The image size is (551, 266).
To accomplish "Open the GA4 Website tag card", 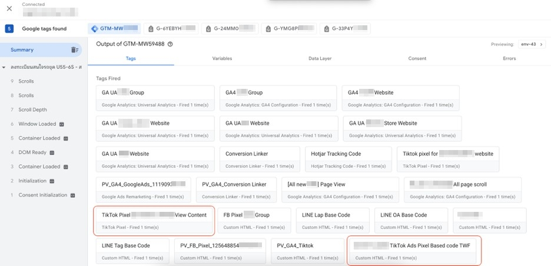I will coord(401,98).
